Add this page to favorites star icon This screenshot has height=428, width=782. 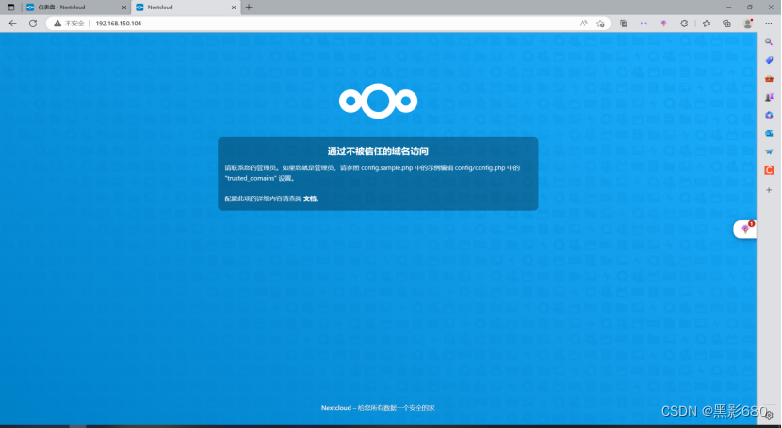[x=600, y=24]
